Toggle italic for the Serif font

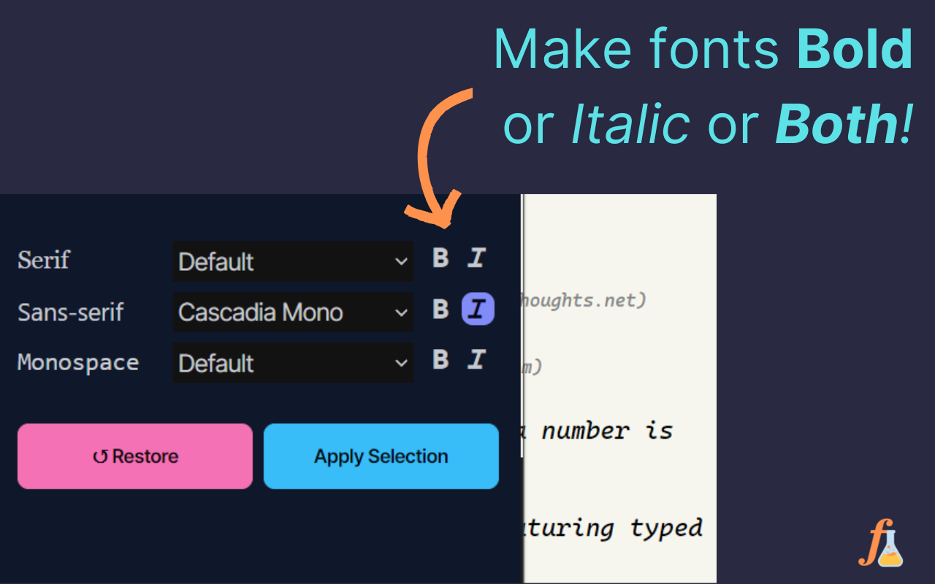pos(476,258)
